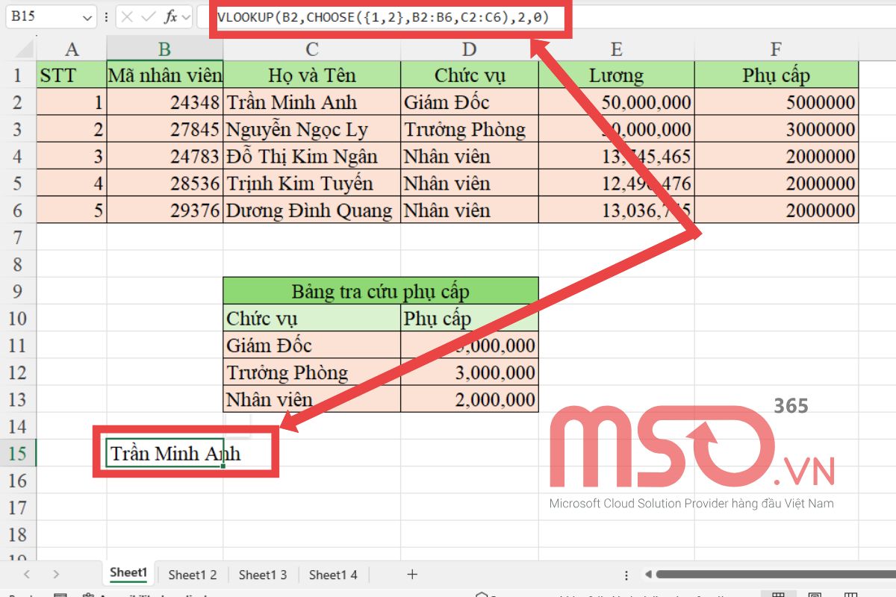This screenshot has height=597, width=896.
Task: Expand the formula bar function dropdown arrow
Action: [x=185, y=16]
